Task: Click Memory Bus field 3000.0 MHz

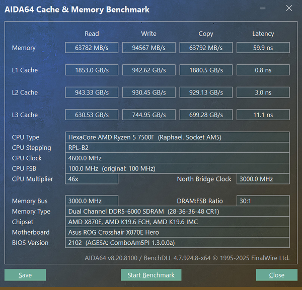Action: point(92,201)
